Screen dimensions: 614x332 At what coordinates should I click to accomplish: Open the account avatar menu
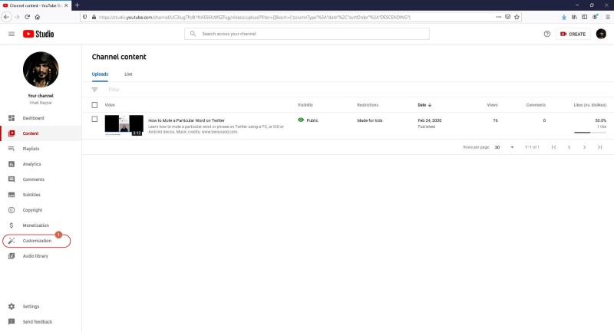coord(601,34)
